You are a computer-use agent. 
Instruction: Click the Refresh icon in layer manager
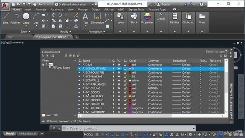(x=221, y=56)
